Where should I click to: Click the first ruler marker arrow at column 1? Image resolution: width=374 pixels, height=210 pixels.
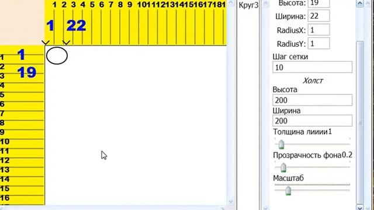pos(46,43)
